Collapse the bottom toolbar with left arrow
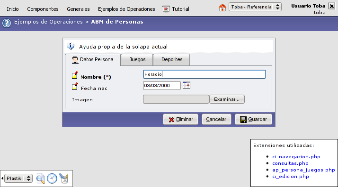Screen dimensions: 338x187 pos(2,178)
